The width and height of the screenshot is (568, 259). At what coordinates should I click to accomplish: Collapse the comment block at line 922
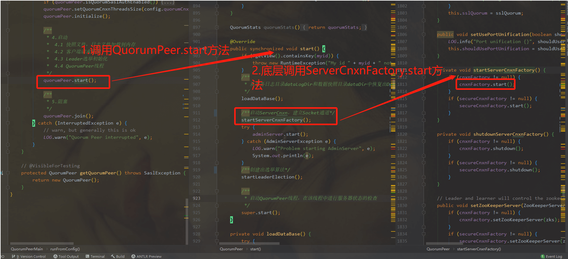point(217,191)
